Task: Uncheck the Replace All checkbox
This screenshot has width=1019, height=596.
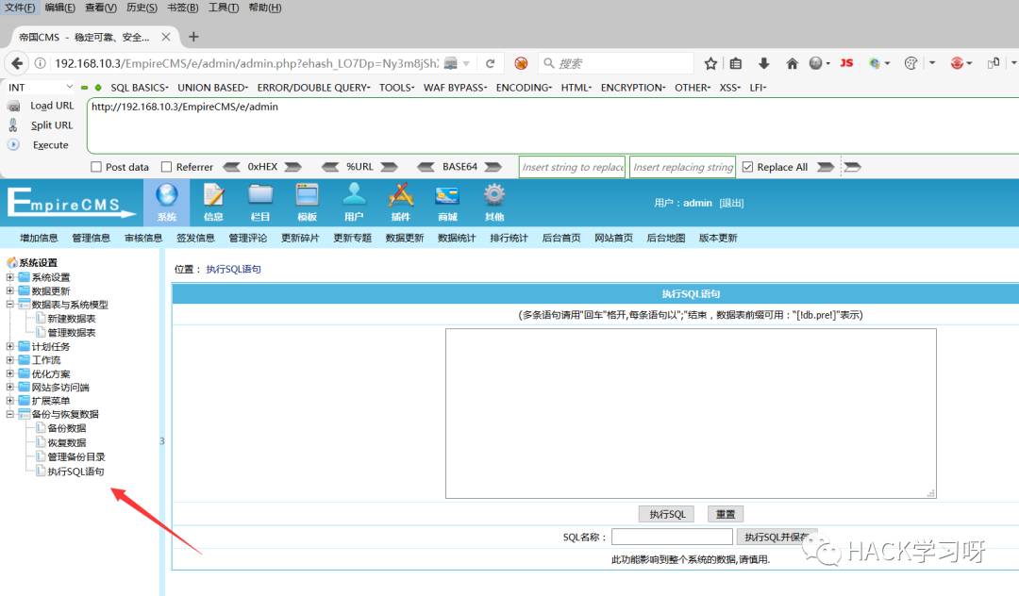Action: tap(747, 167)
